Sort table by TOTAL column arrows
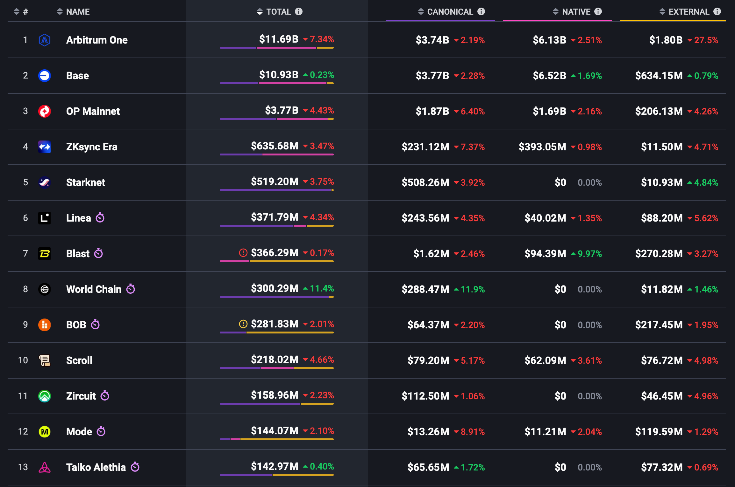Viewport: 735px width, 487px height. (x=260, y=12)
